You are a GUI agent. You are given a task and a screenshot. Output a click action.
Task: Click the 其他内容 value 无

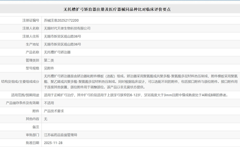coord(45,119)
